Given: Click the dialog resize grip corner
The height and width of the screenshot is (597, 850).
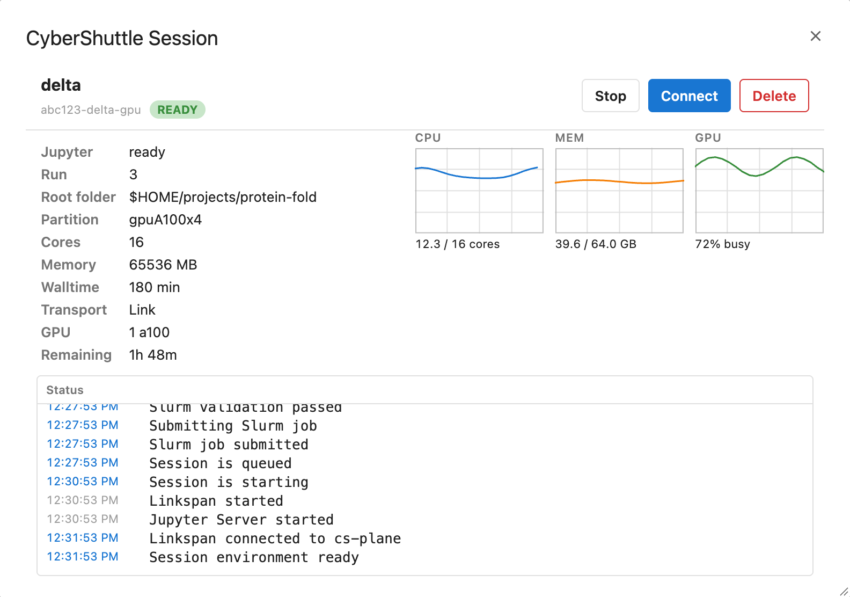Looking at the screenshot, I should (844, 591).
